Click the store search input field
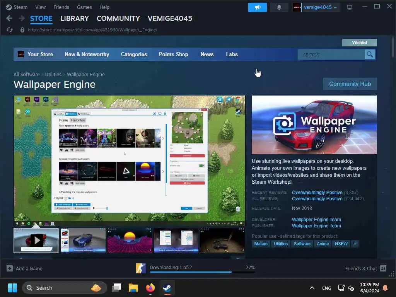Screen dimensions: 396x297 click(x=331, y=54)
